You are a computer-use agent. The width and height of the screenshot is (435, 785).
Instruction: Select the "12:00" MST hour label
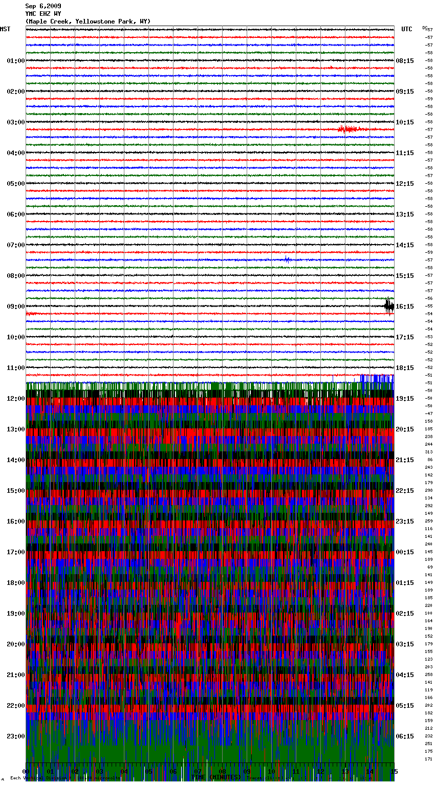point(16,399)
